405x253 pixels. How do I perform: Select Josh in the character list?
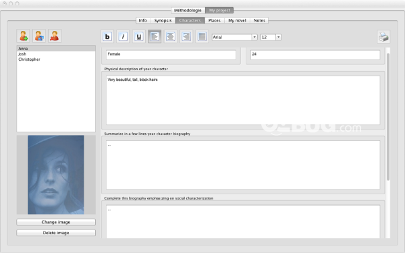tap(56, 54)
